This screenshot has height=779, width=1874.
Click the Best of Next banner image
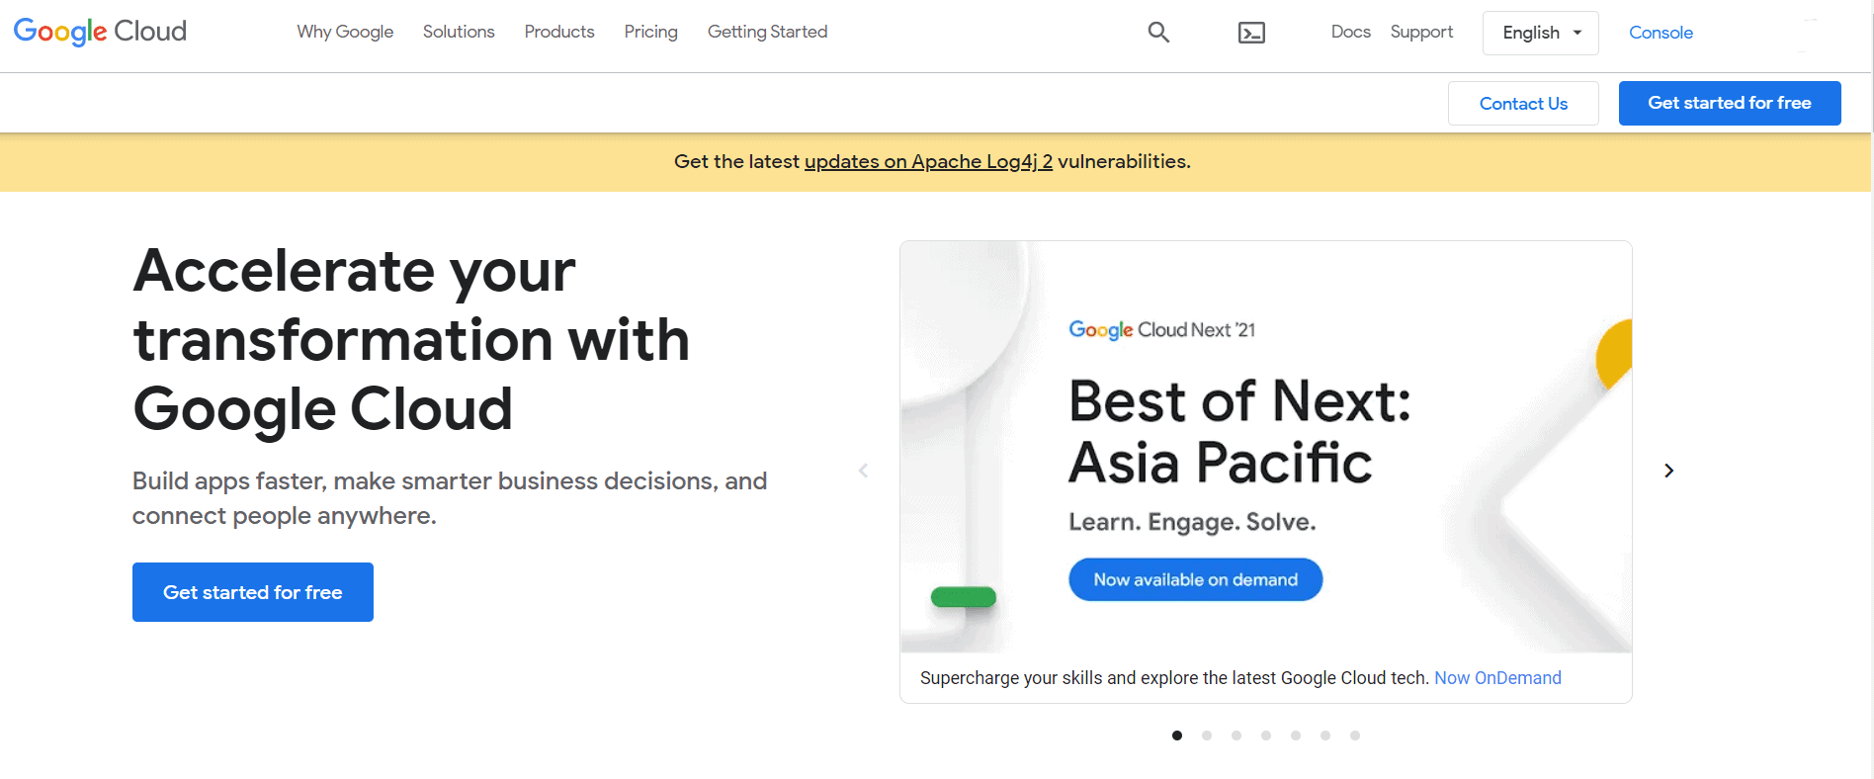point(1265,447)
